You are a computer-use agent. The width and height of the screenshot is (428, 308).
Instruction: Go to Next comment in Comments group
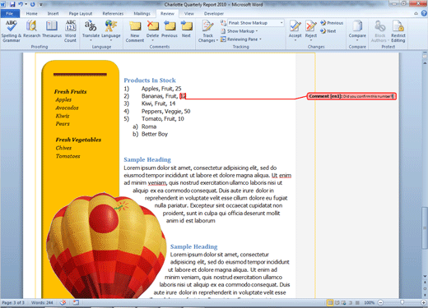coord(186,29)
